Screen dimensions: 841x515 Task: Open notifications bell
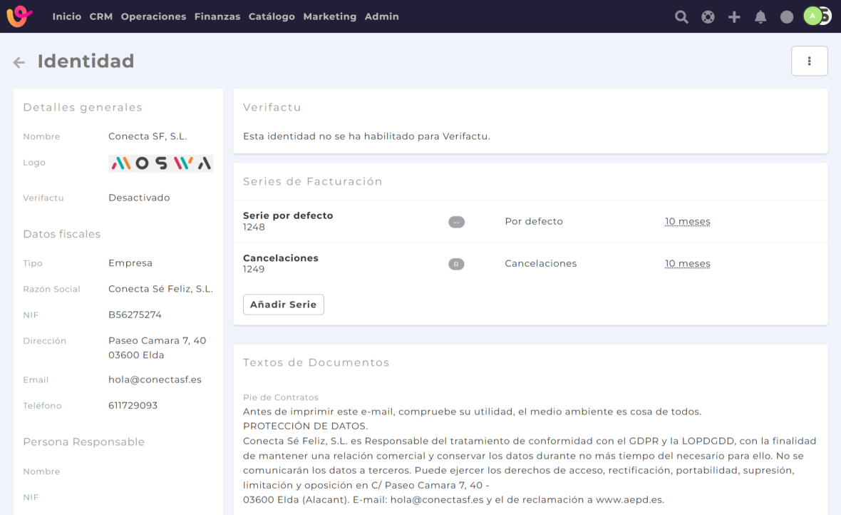click(760, 17)
